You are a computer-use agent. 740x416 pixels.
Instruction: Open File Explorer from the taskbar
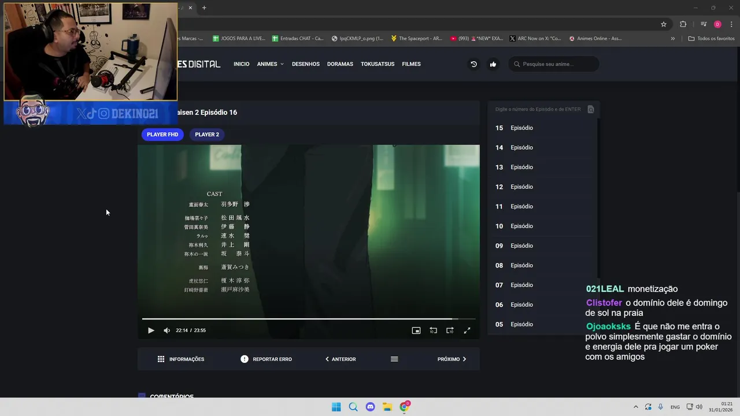click(387, 407)
